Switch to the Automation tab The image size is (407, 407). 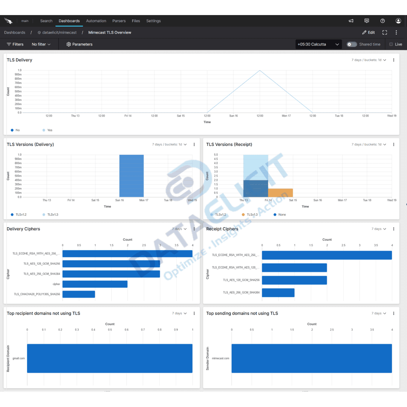(x=96, y=21)
